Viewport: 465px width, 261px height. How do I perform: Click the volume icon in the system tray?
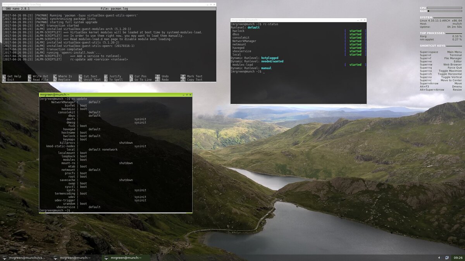(439, 258)
